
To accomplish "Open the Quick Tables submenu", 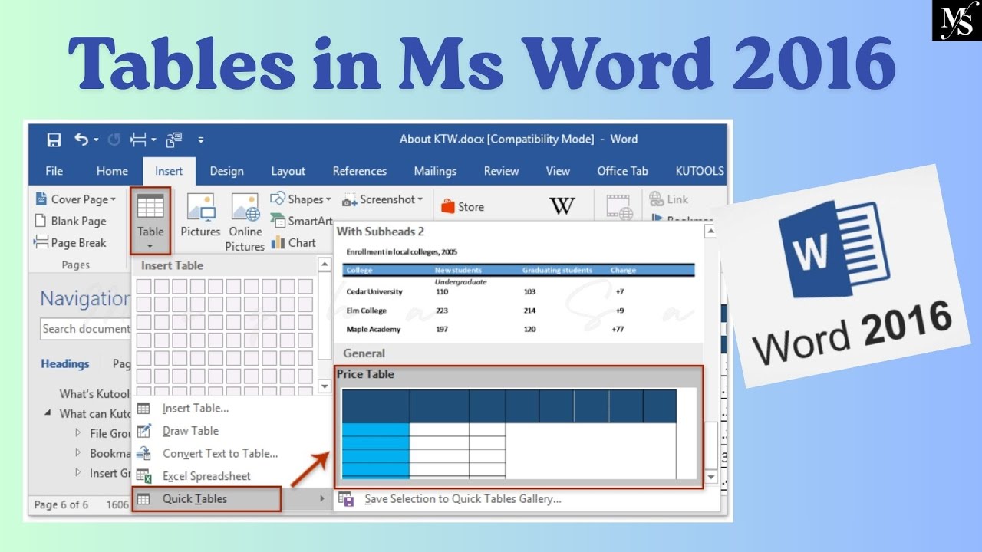I will tap(206, 499).
